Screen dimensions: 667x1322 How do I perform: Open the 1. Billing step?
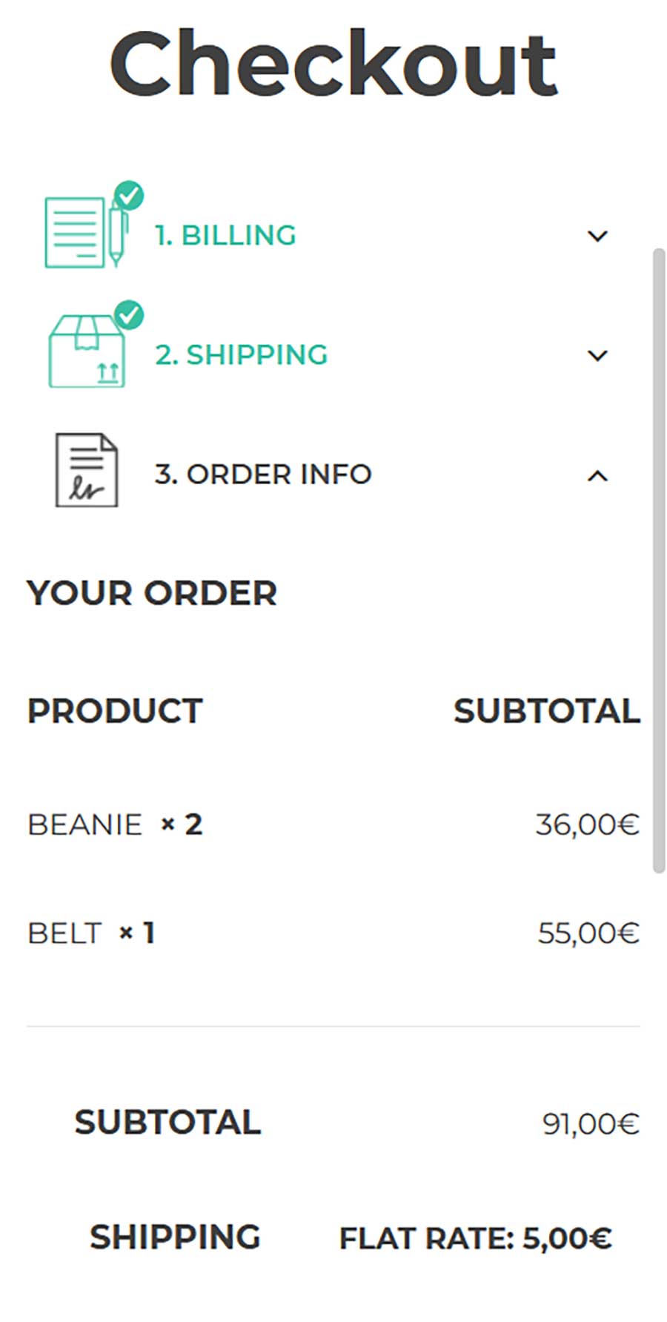click(225, 236)
